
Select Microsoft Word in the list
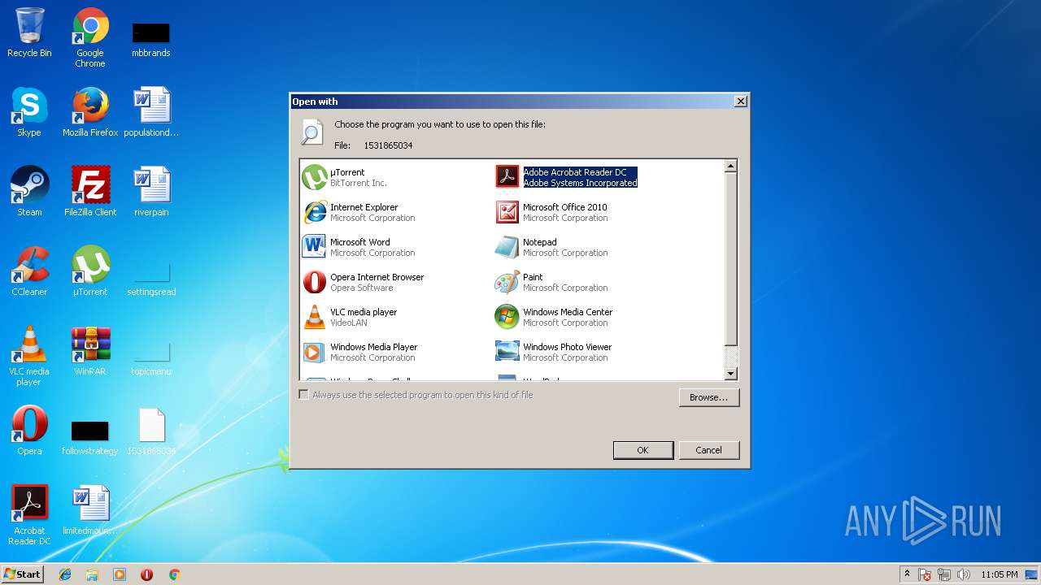359,247
